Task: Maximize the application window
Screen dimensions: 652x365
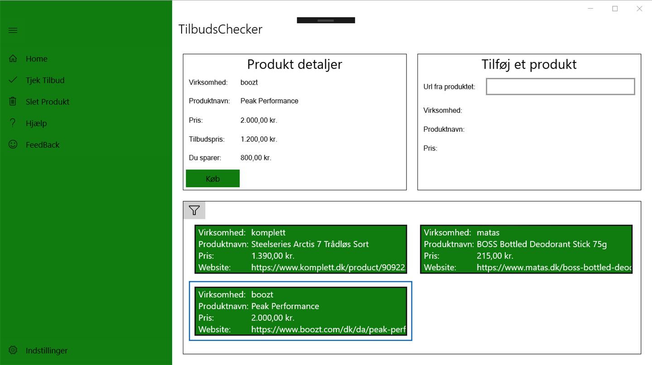Action: [615, 9]
